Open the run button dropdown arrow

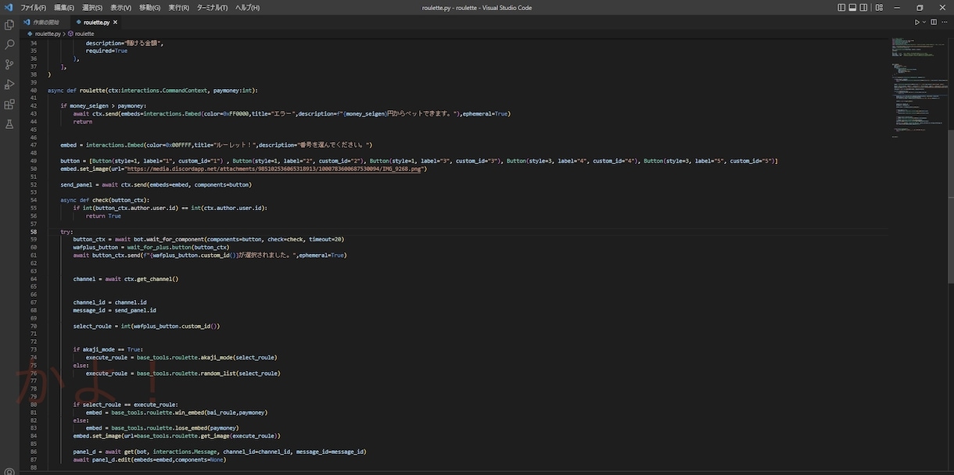[x=924, y=22]
